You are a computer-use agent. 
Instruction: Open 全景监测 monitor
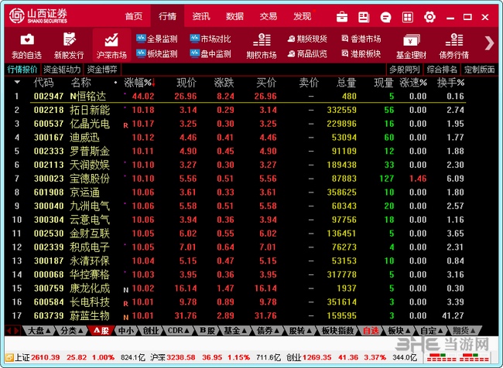click(x=156, y=39)
